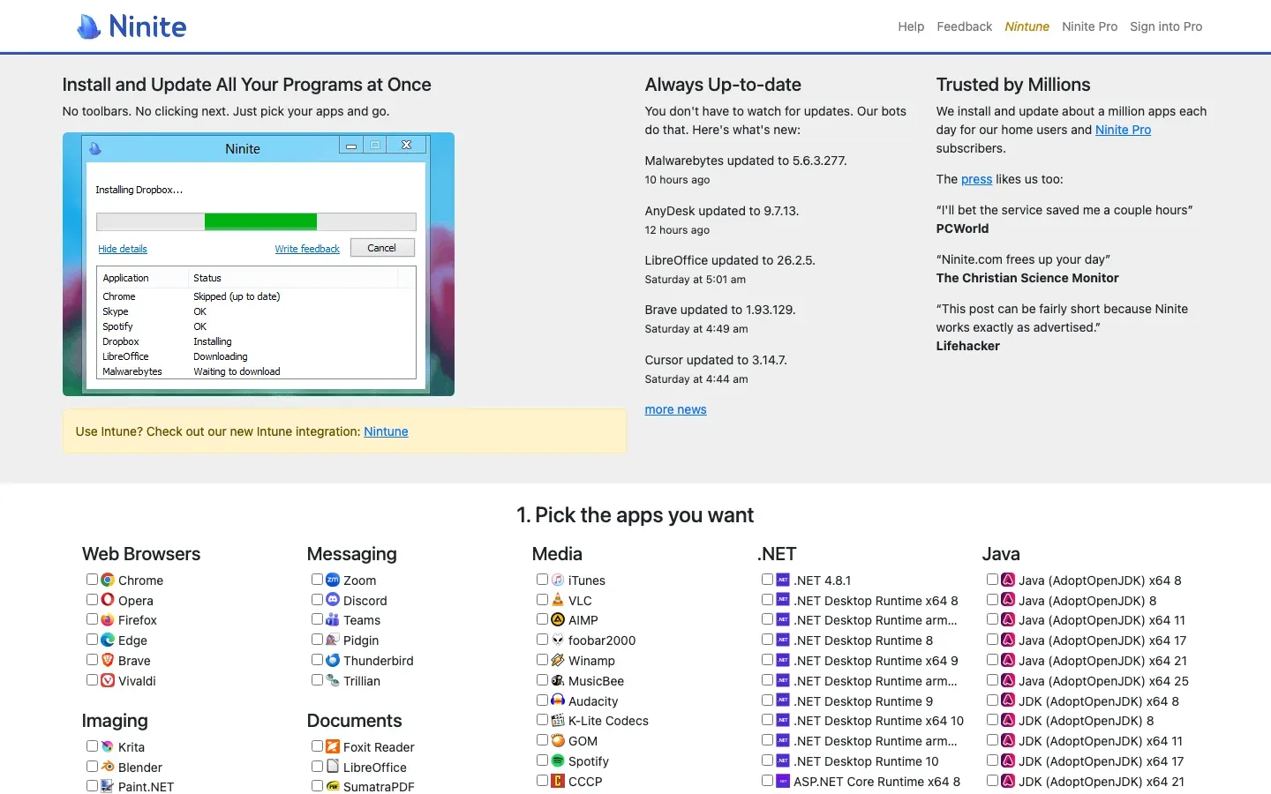Image resolution: width=1271 pixels, height=794 pixels.
Task: Click the Trillian app icon
Action: (x=333, y=680)
